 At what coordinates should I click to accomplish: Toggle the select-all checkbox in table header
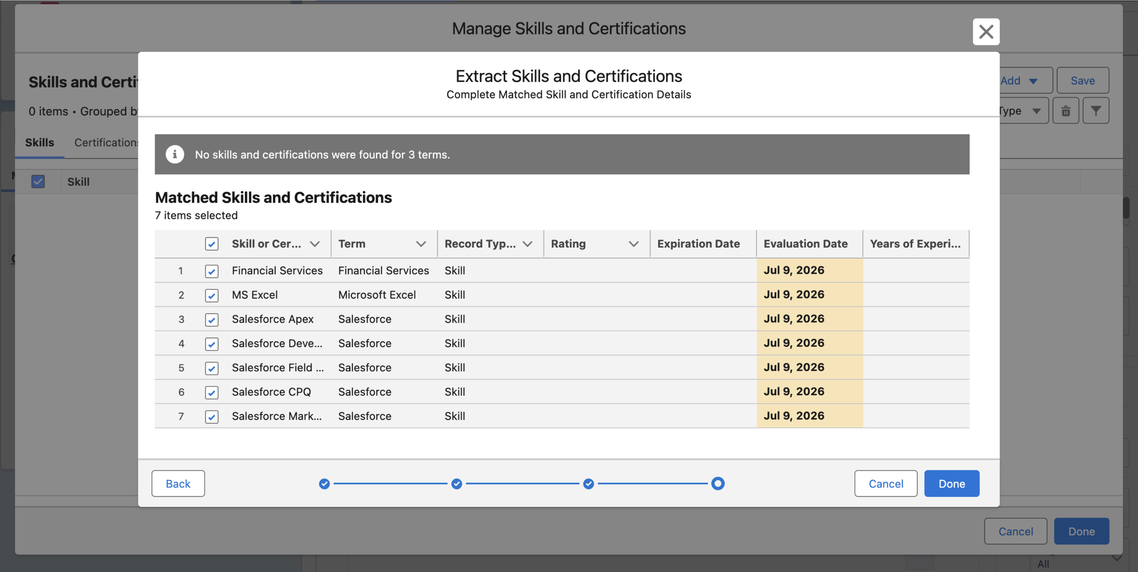[x=211, y=244]
